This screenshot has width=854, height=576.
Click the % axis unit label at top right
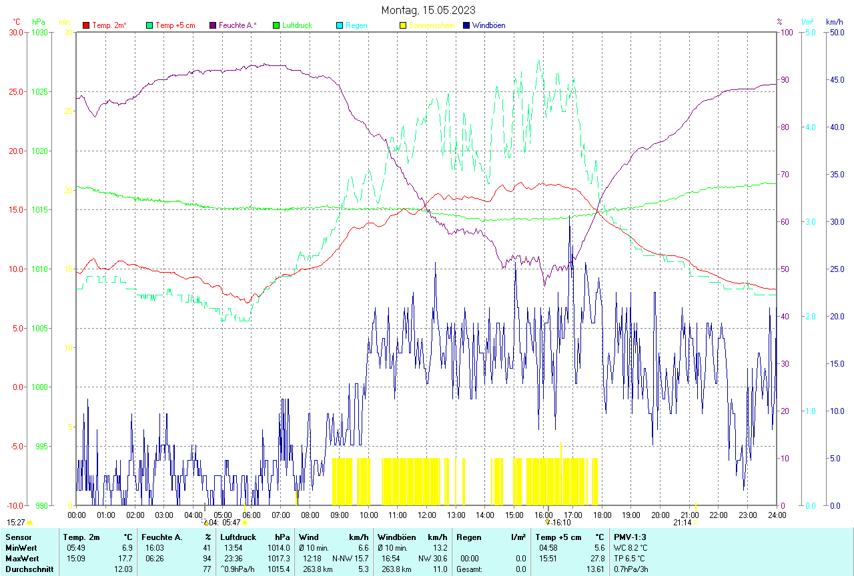(x=779, y=22)
